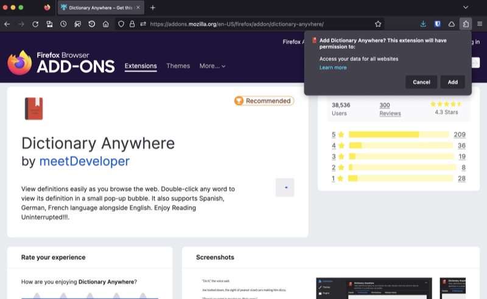The height and width of the screenshot is (299, 487).
Task: Open the Firefox hamburger application menu
Action: coord(480,24)
